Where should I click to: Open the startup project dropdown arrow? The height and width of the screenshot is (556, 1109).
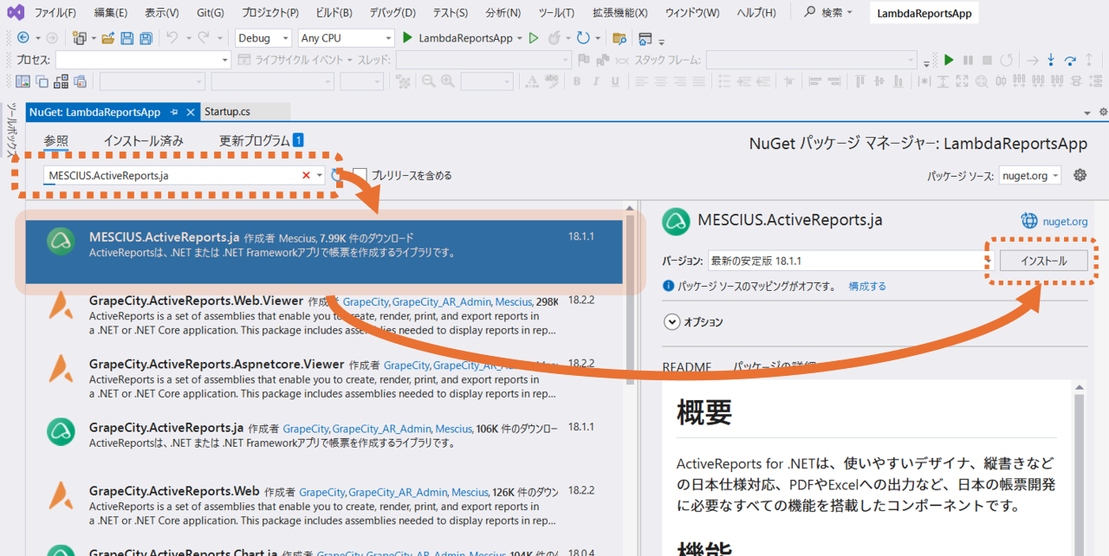point(519,38)
